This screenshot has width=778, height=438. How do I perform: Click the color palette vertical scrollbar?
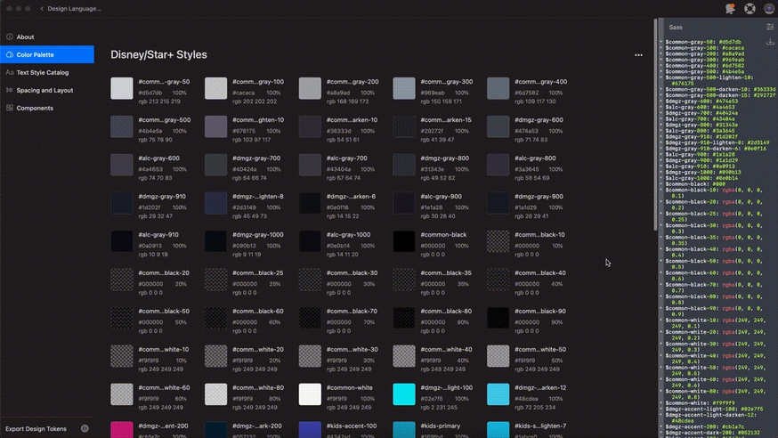click(655, 125)
